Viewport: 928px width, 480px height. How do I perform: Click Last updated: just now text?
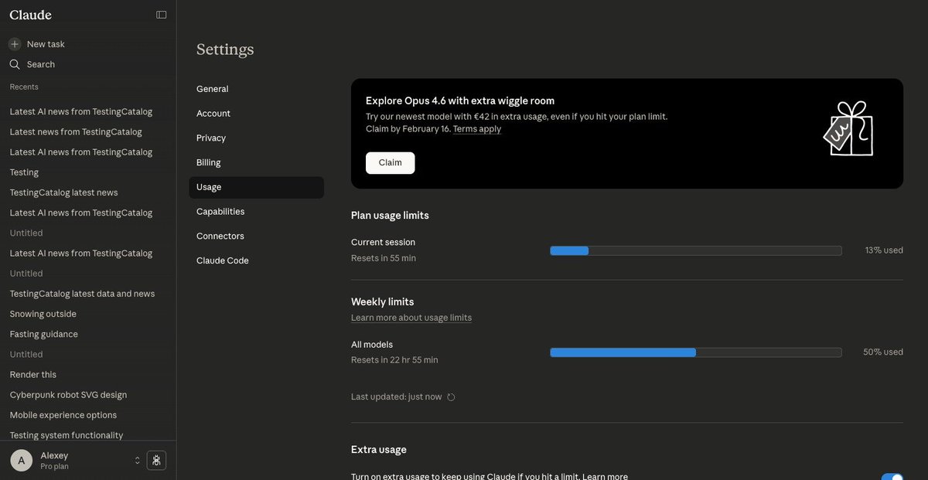click(x=397, y=397)
